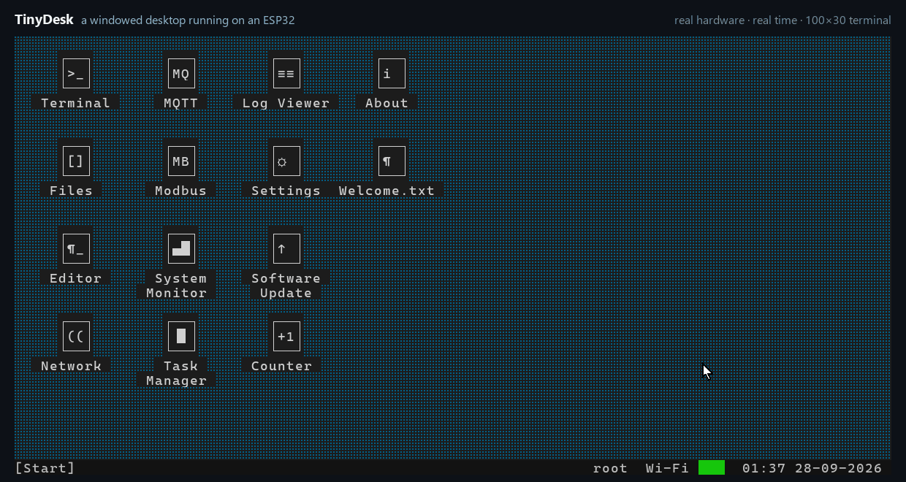Launch the Editor icon
This screenshot has width=906, height=482.
click(76, 249)
